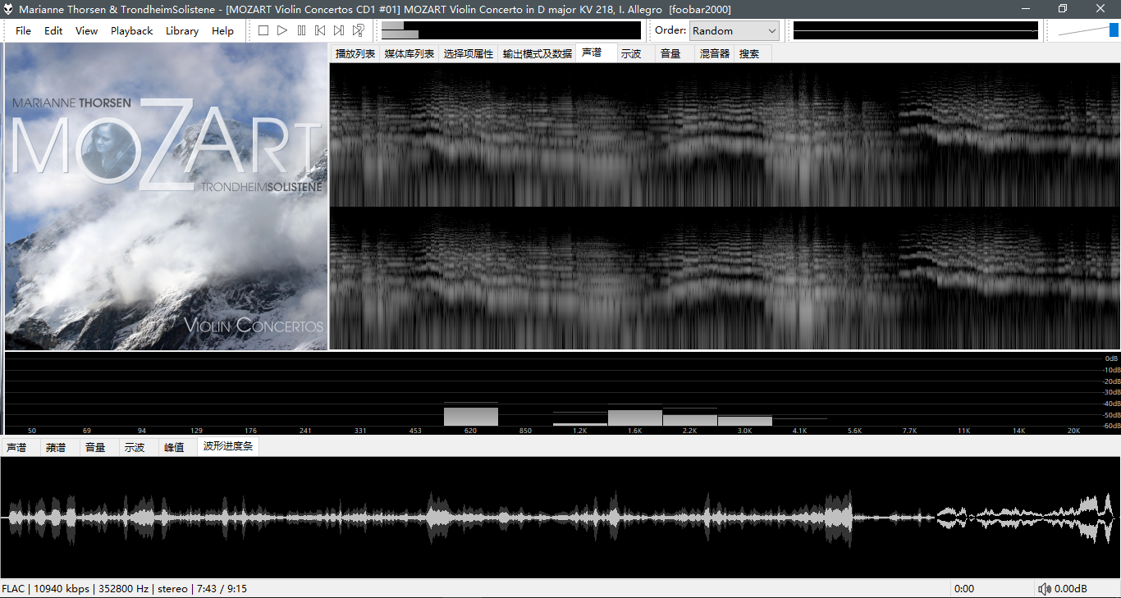Switch to the 播放列表 tab
This screenshot has width=1121, height=598.
(355, 53)
